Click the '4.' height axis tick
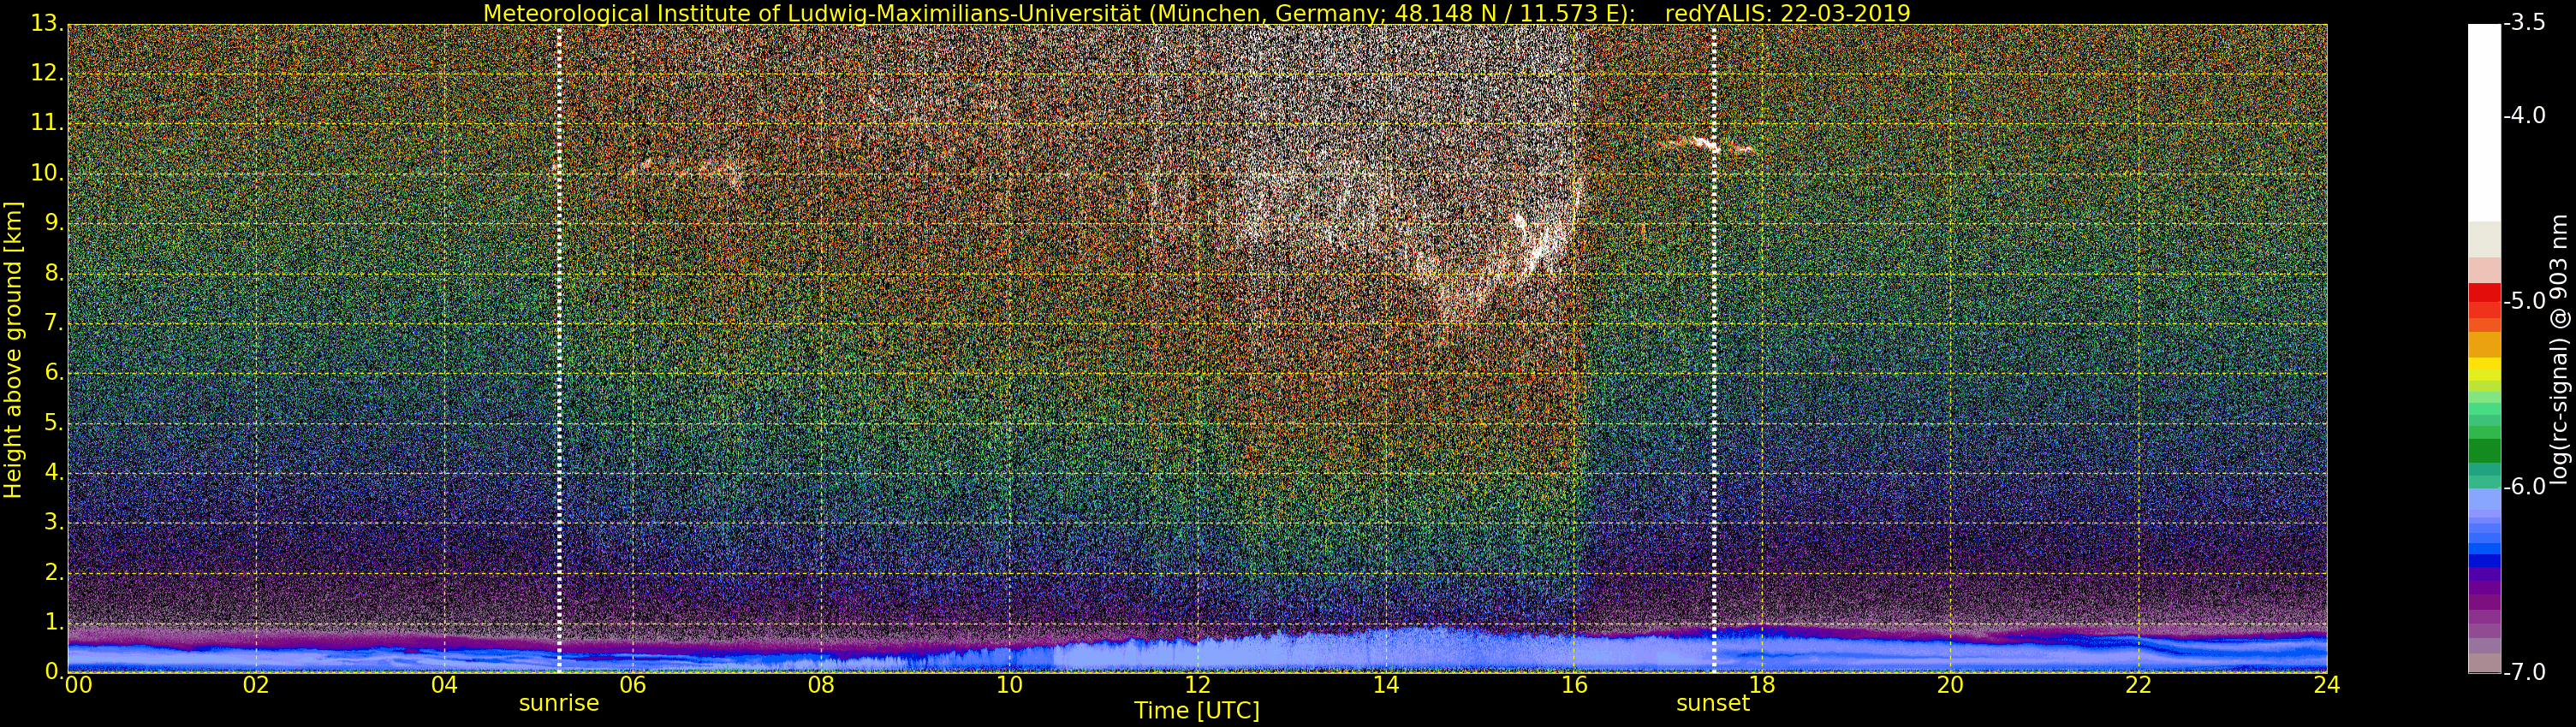 coord(54,471)
